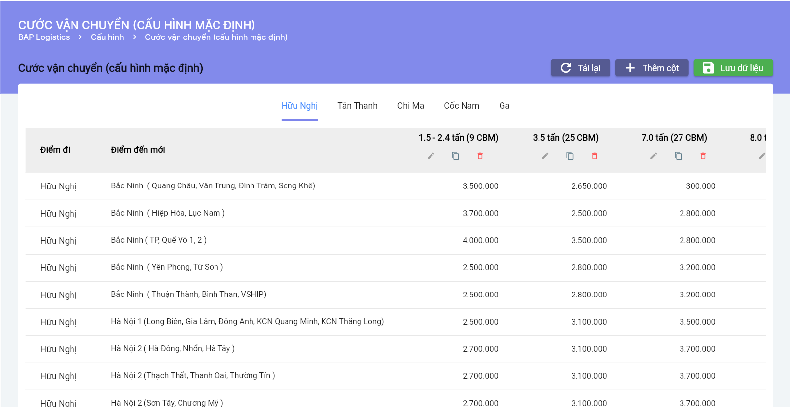
Task: Click pencil icon of 8.0 tấn column
Action: pyautogui.click(x=761, y=156)
